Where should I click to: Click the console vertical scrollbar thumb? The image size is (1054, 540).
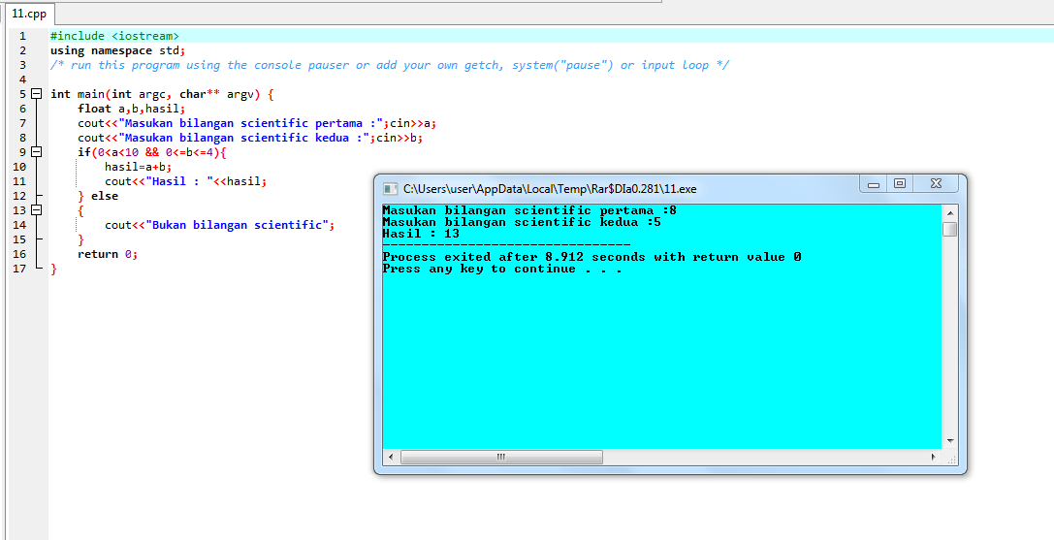[x=950, y=230]
